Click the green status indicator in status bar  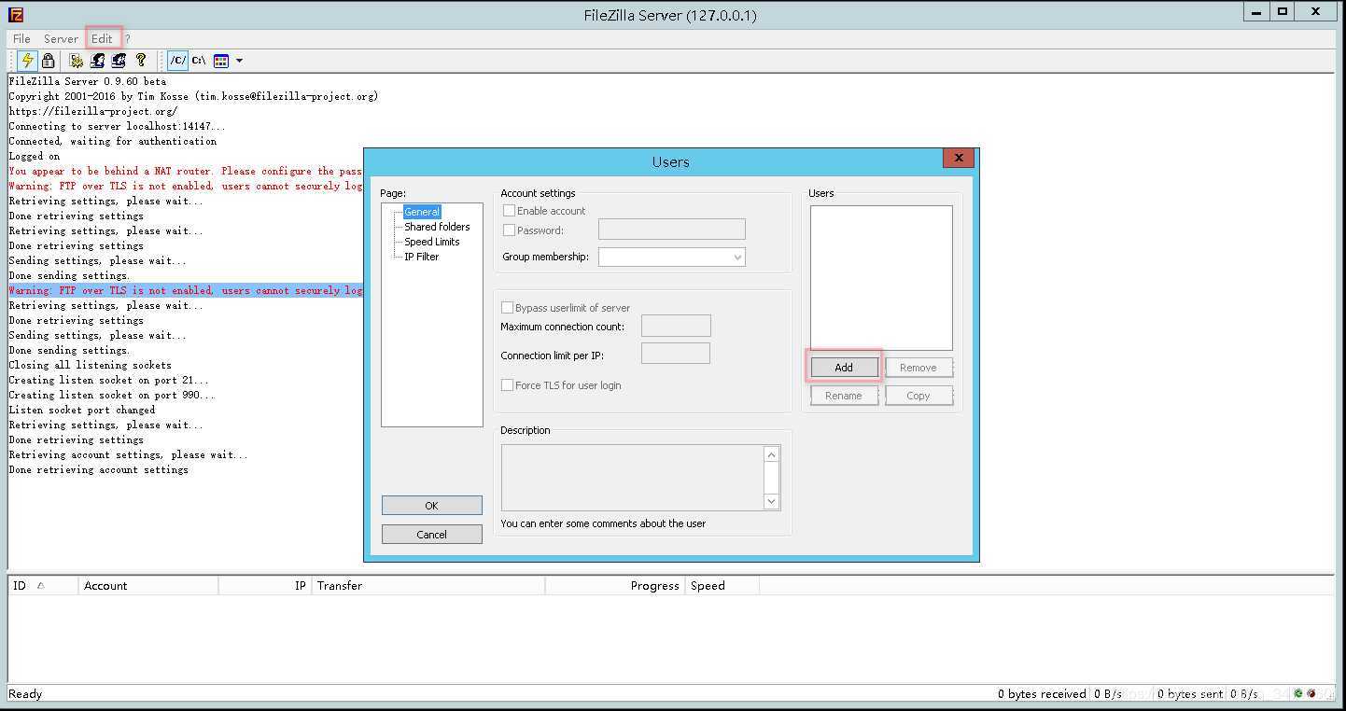click(1298, 693)
